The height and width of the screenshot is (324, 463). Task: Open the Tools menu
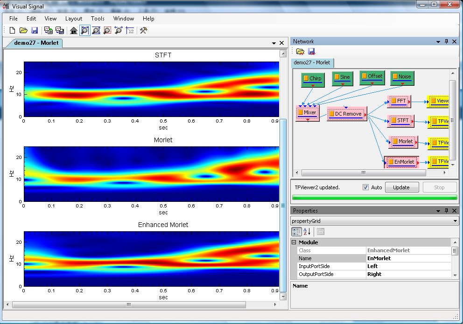(98, 19)
